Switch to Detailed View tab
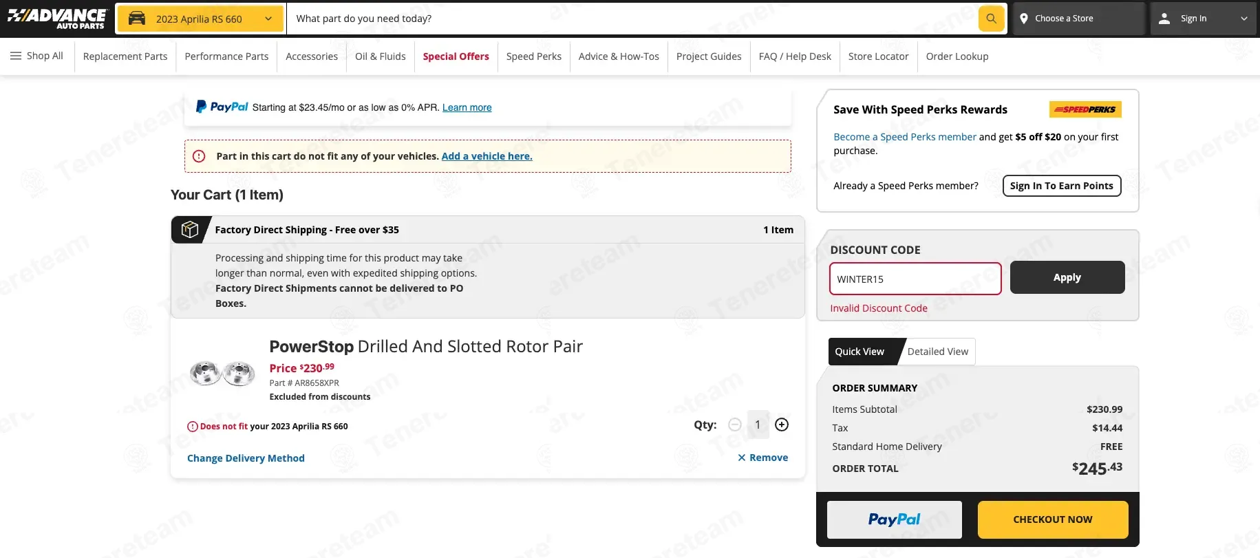Viewport: 1260px width, 558px height. 938,352
